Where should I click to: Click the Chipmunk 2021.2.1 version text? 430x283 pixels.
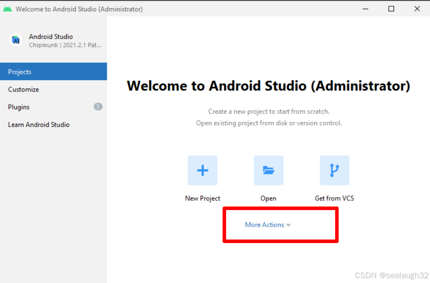(x=65, y=45)
